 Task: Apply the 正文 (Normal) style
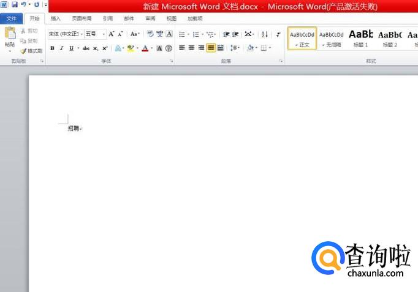click(x=302, y=39)
